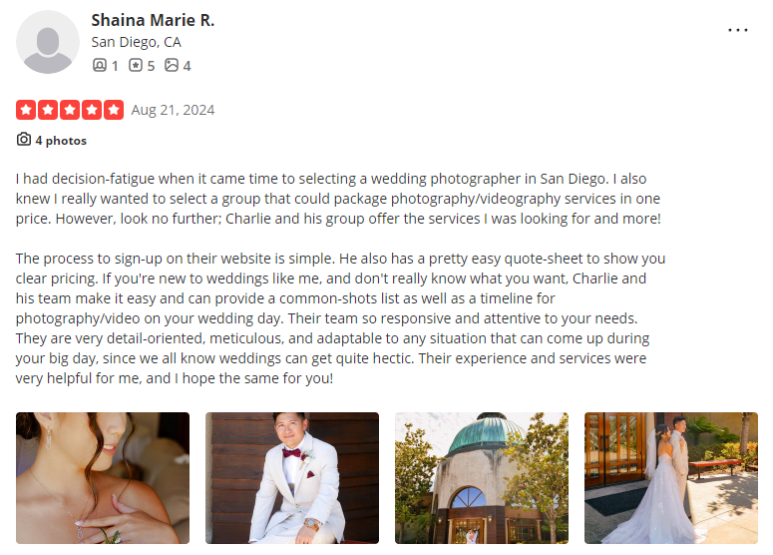Open the green dome building thumbnail

[x=482, y=478]
